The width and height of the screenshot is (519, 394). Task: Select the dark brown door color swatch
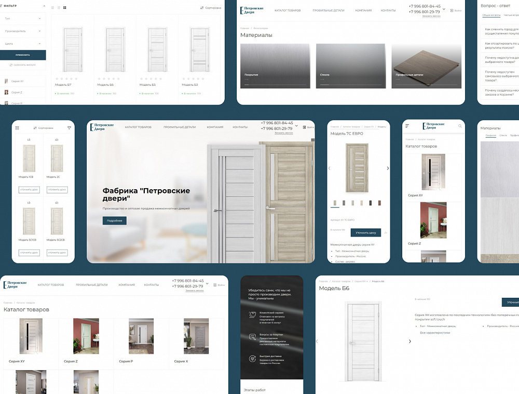click(371, 203)
